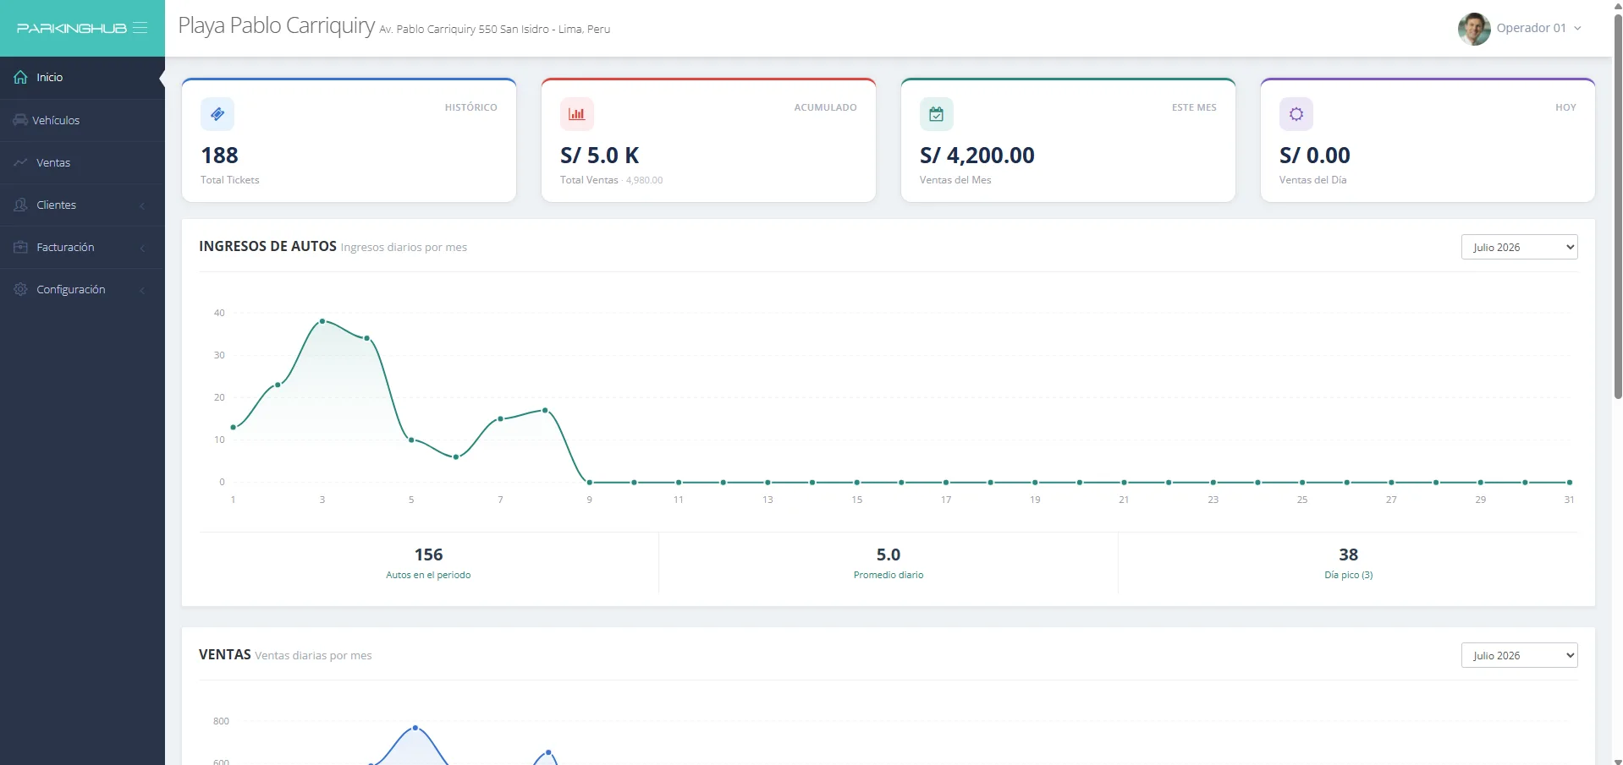1623x765 pixels.
Task: Click the Vehículos car icon
Action: (x=20, y=120)
